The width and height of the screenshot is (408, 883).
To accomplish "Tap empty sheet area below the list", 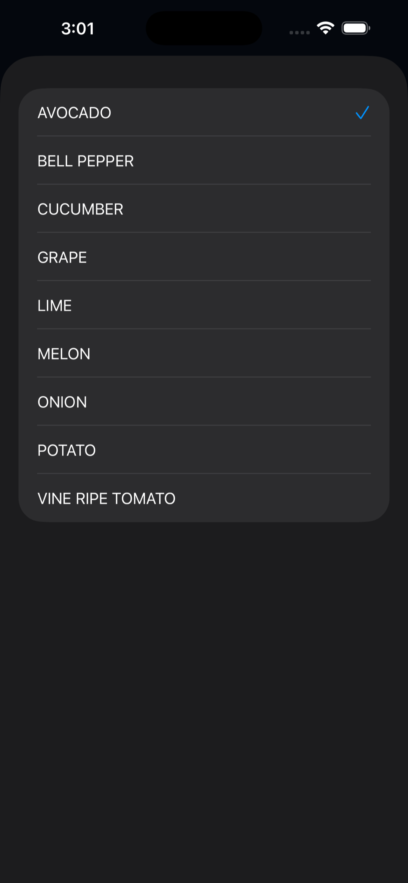I will (x=204, y=699).
